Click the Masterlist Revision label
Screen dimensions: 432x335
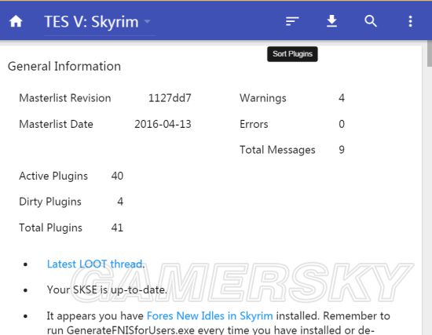(x=65, y=98)
